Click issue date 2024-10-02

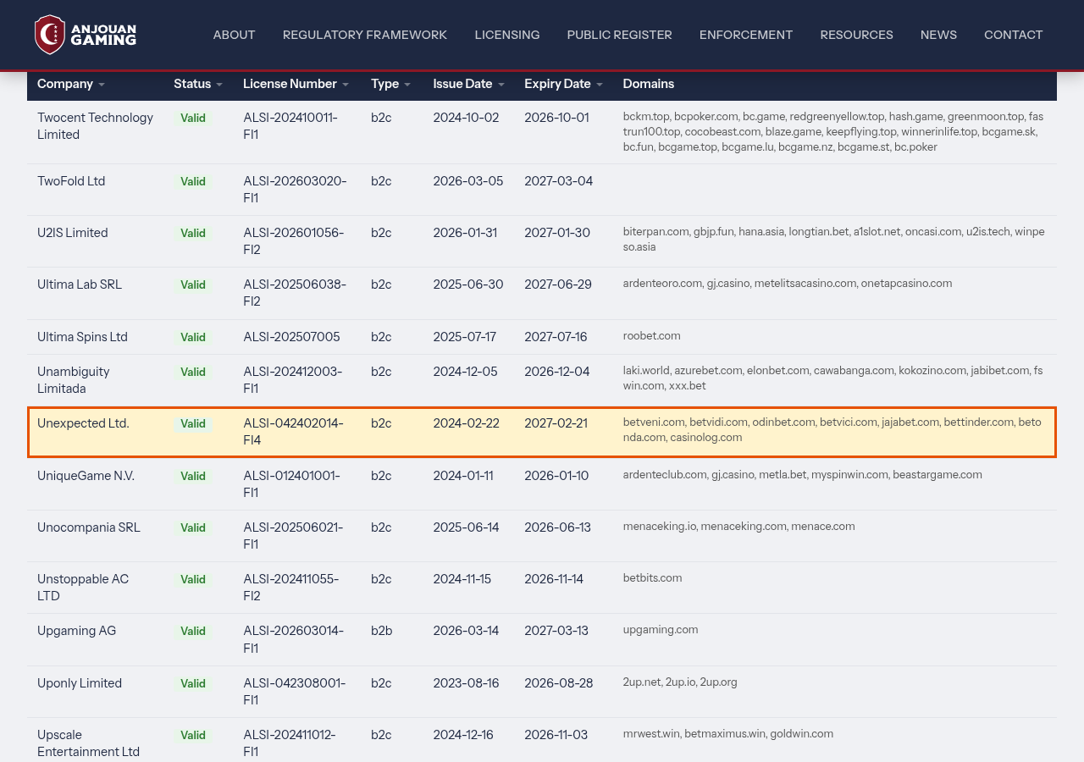pos(466,118)
